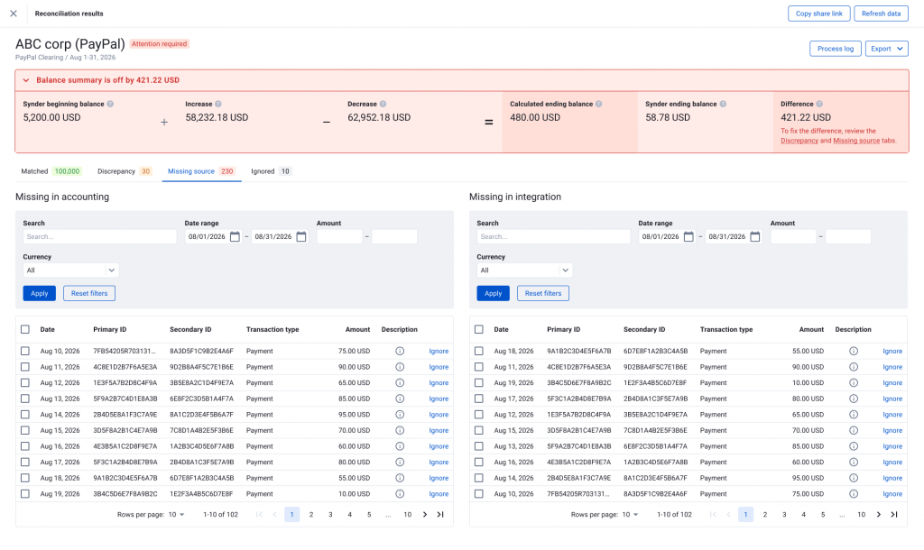Go to page 2 of accounting table
Viewport: 924px width, 550px height.
311,514
